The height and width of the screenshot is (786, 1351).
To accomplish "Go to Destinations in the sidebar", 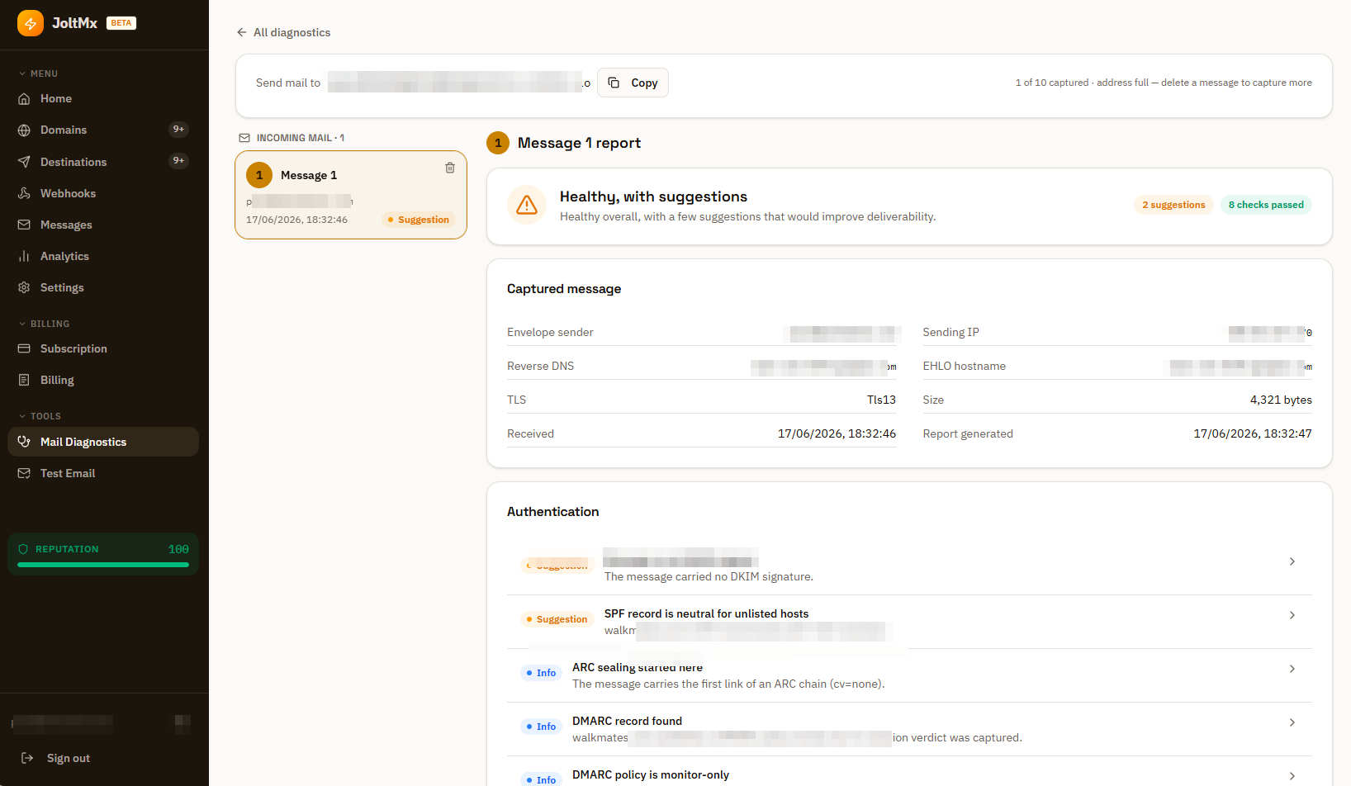I will tap(103, 162).
